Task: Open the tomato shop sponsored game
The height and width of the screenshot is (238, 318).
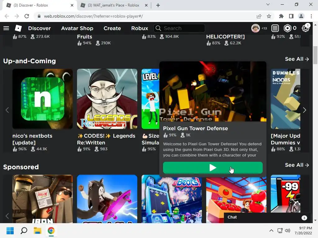Action: point(236,194)
